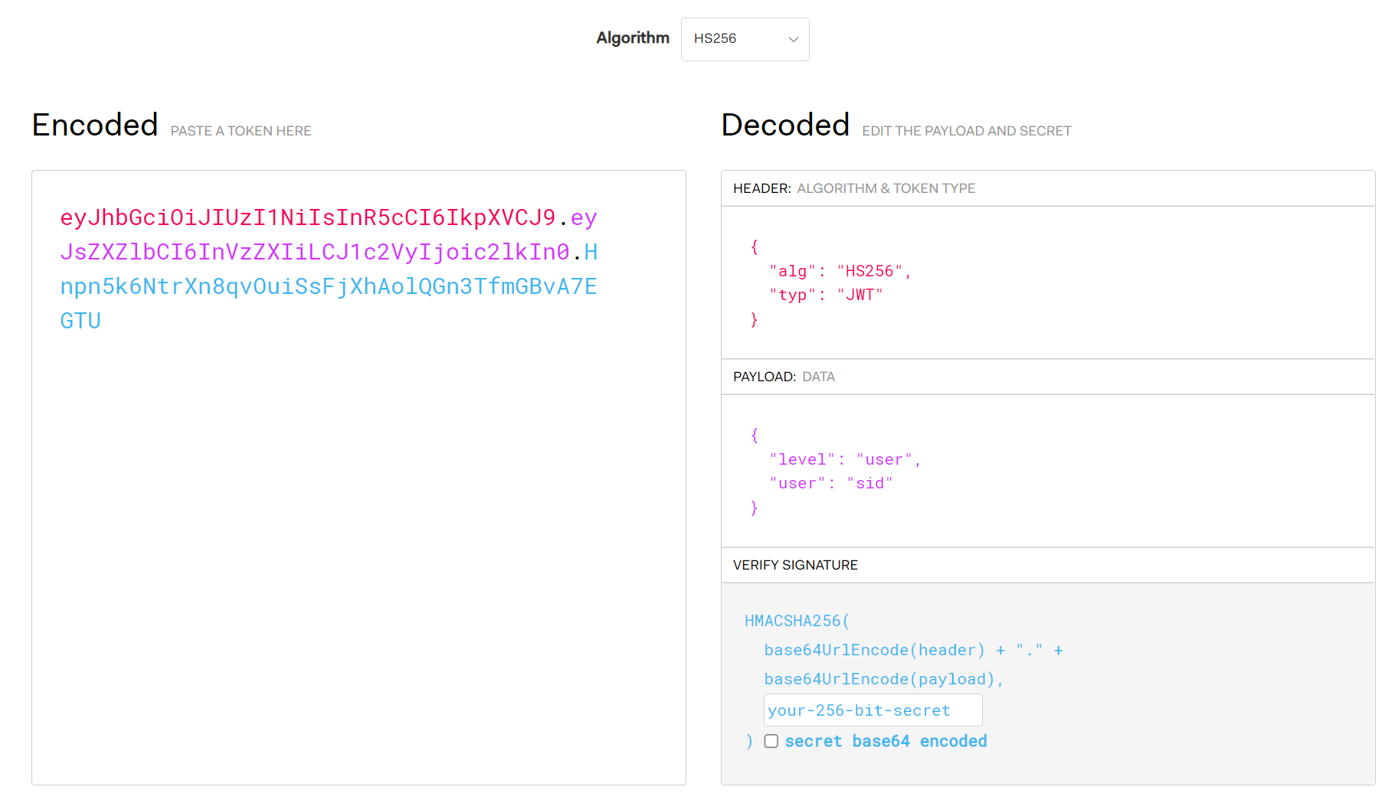Click the secret base64 encoded label text
Screen dimensions: 1385x800
pyautogui.click(x=886, y=741)
